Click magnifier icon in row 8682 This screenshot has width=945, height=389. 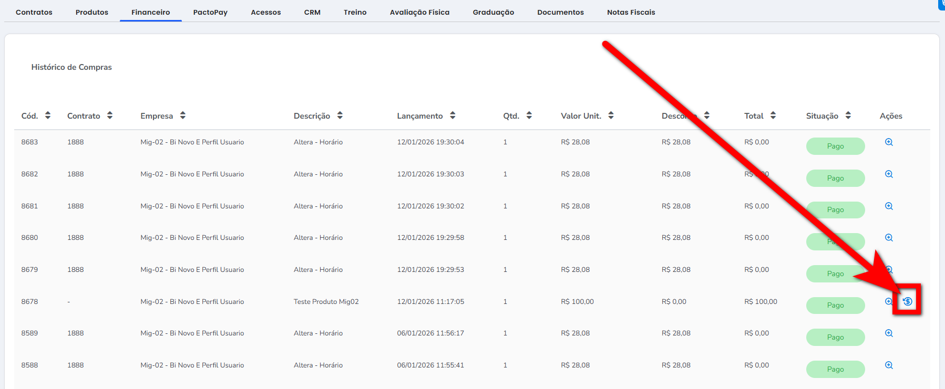[x=889, y=174]
